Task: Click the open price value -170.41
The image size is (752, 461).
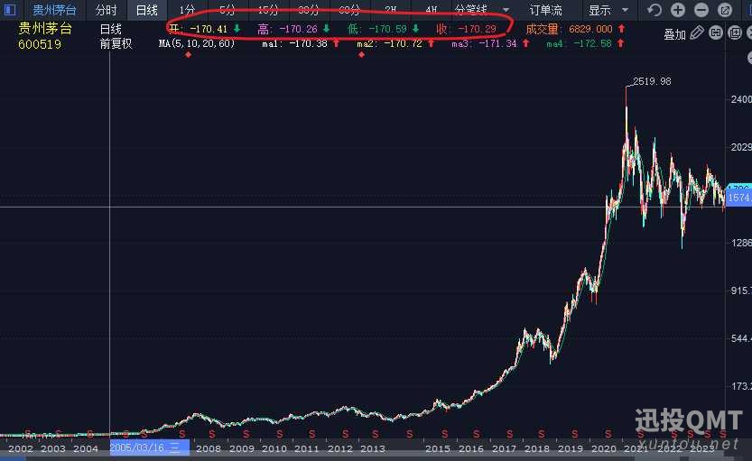Action: pyautogui.click(x=209, y=29)
